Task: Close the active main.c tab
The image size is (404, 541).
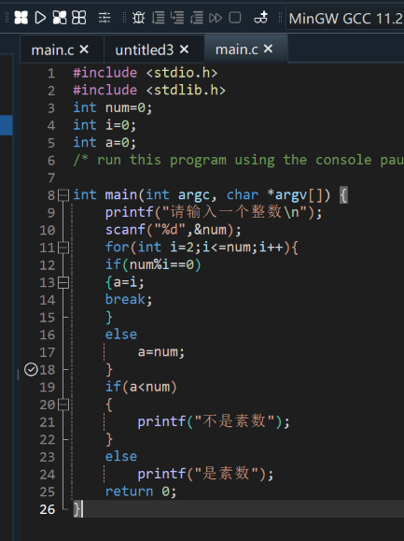Action: tap(269, 49)
